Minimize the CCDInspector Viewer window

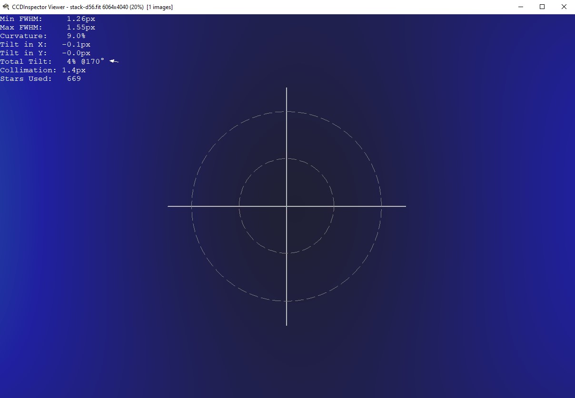pyautogui.click(x=520, y=7)
